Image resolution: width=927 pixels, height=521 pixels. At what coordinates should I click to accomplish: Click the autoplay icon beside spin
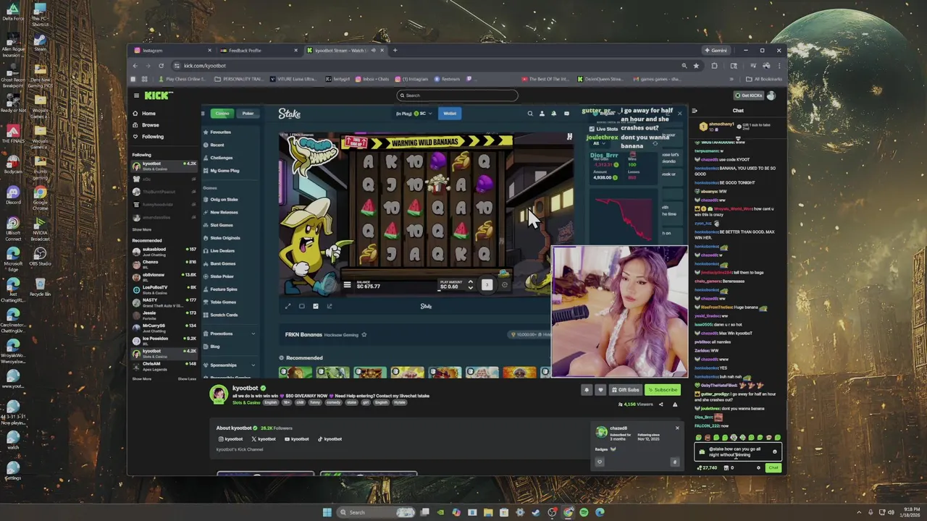[505, 285]
